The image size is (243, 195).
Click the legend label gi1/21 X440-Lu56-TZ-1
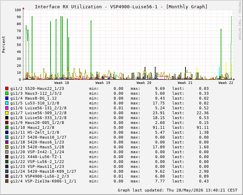click(x=36, y=157)
